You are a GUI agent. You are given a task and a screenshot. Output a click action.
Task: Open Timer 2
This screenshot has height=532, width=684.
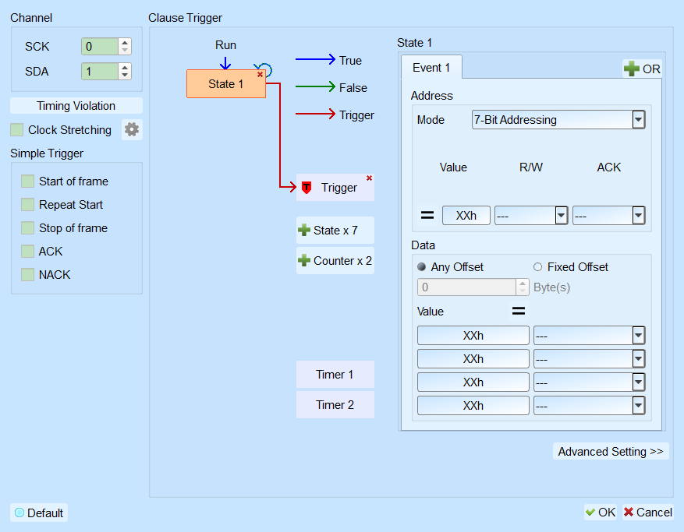pyautogui.click(x=335, y=405)
